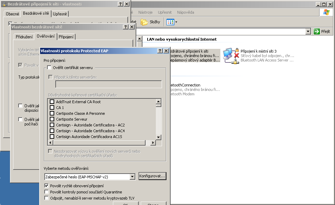Image resolution: width=335 pixels, height=205 pixels.
Task: Click the Složky folders toolbar icon
Action: coord(144,22)
